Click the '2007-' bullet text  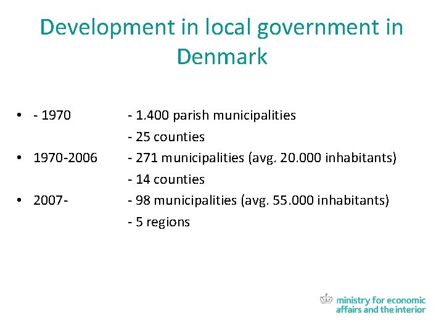(x=51, y=200)
